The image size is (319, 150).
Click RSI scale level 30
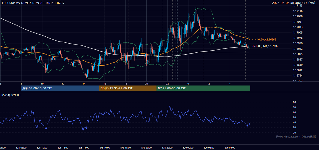pyautogui.click(x=295, y=127)
